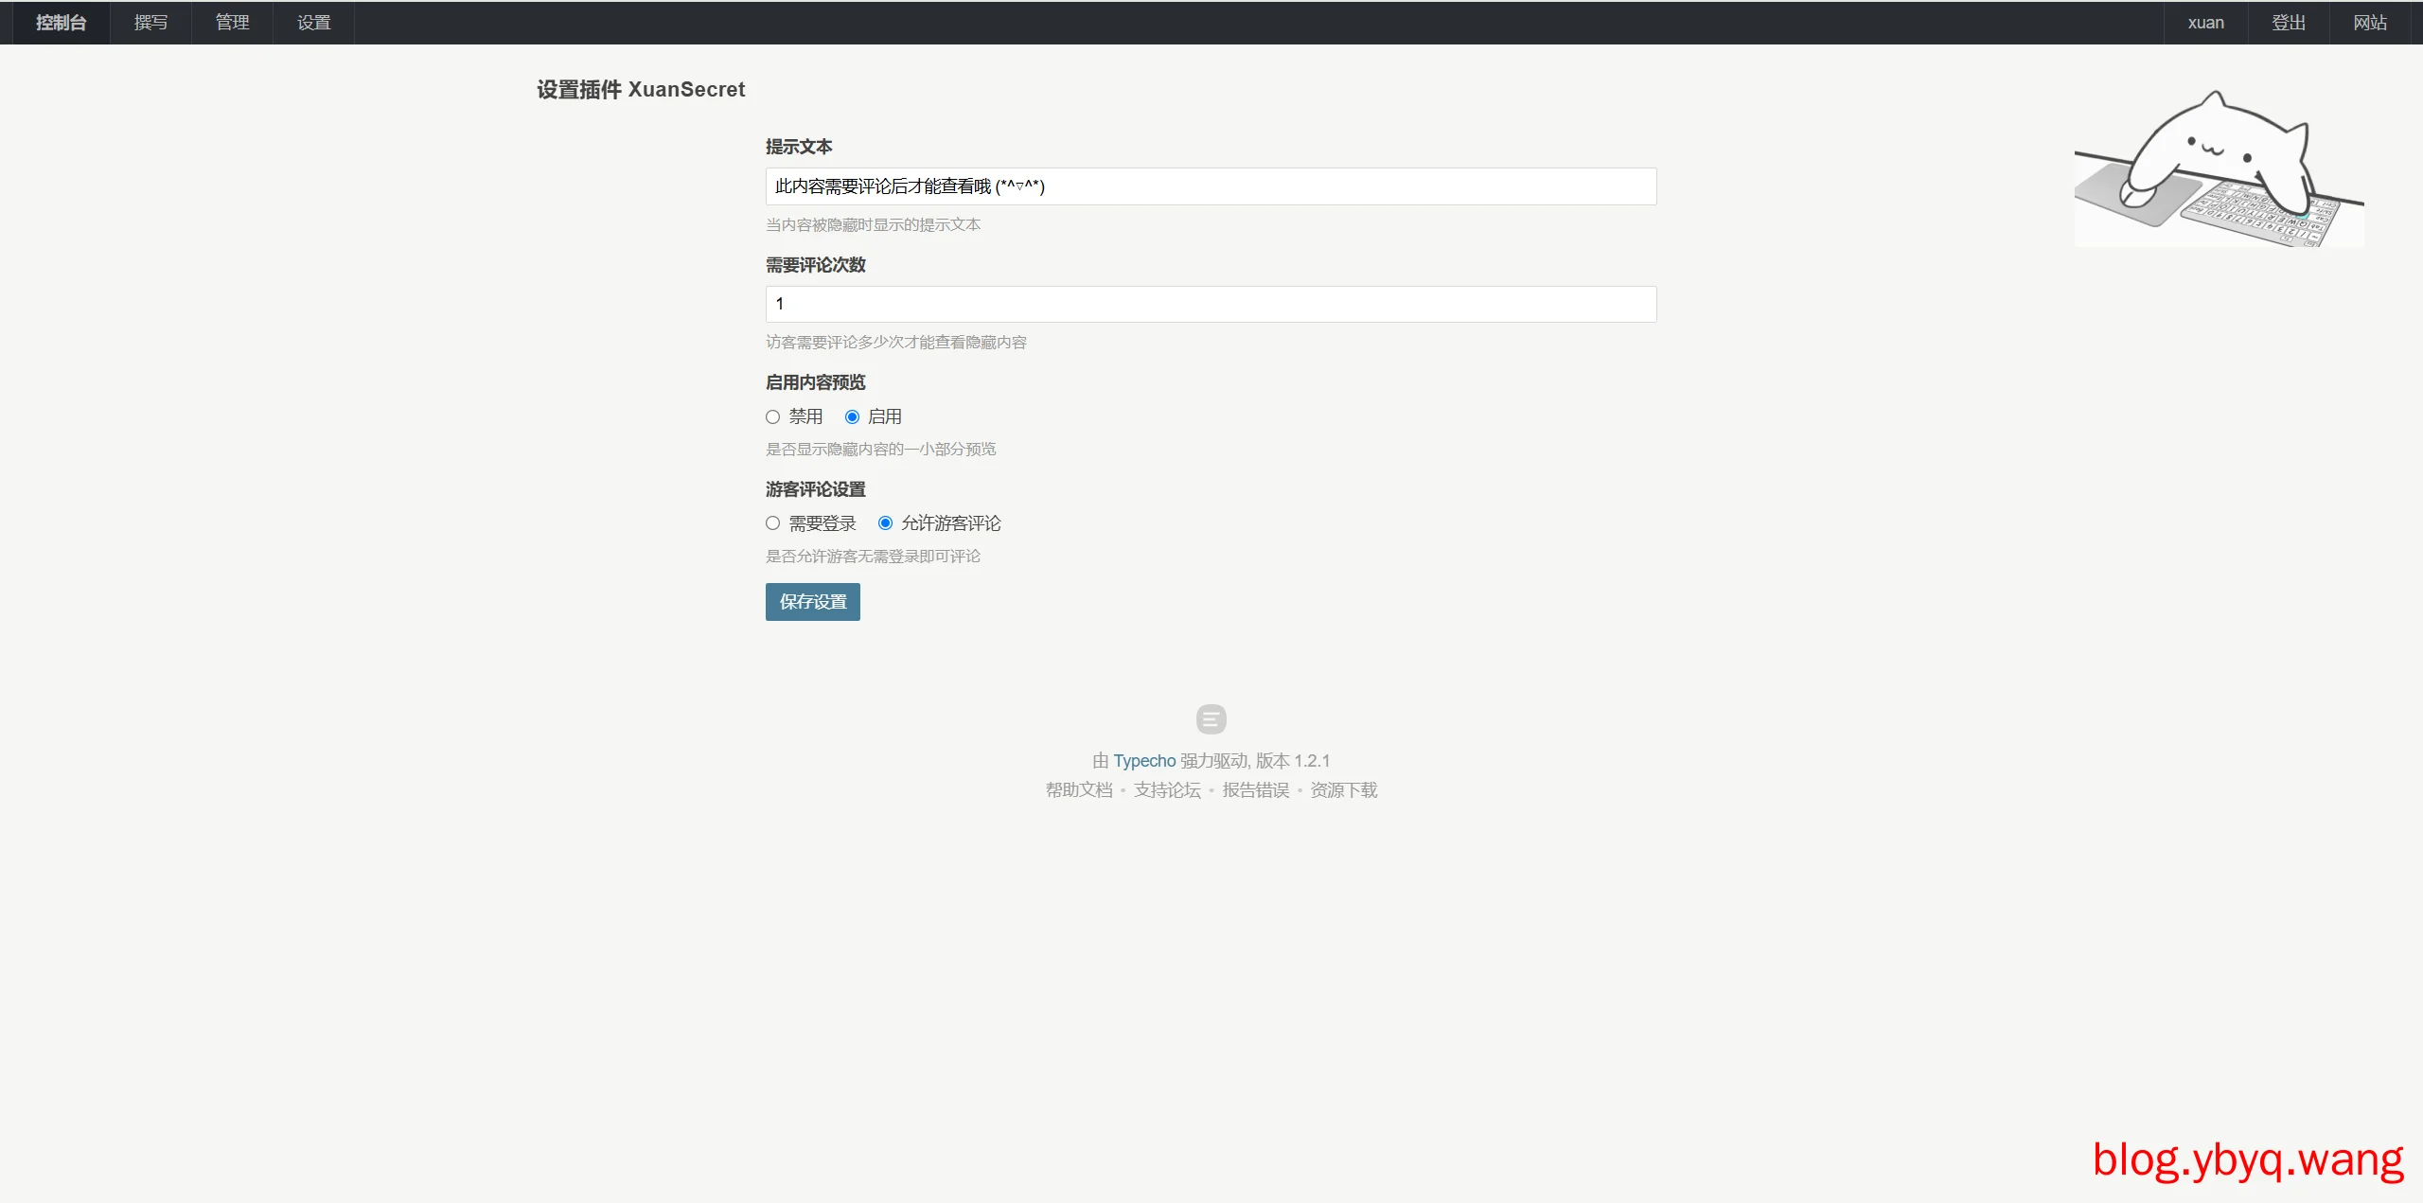This screenshot has height=1203, width=2423.
Task: Click hint text 访客需要评论多少次才能查看隐藏内容
Action: (x=895, y=343)
